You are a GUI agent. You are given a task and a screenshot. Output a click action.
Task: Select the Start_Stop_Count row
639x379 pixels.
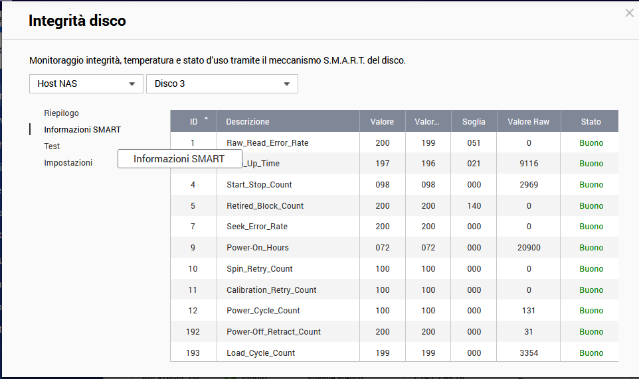click(259, 185)
